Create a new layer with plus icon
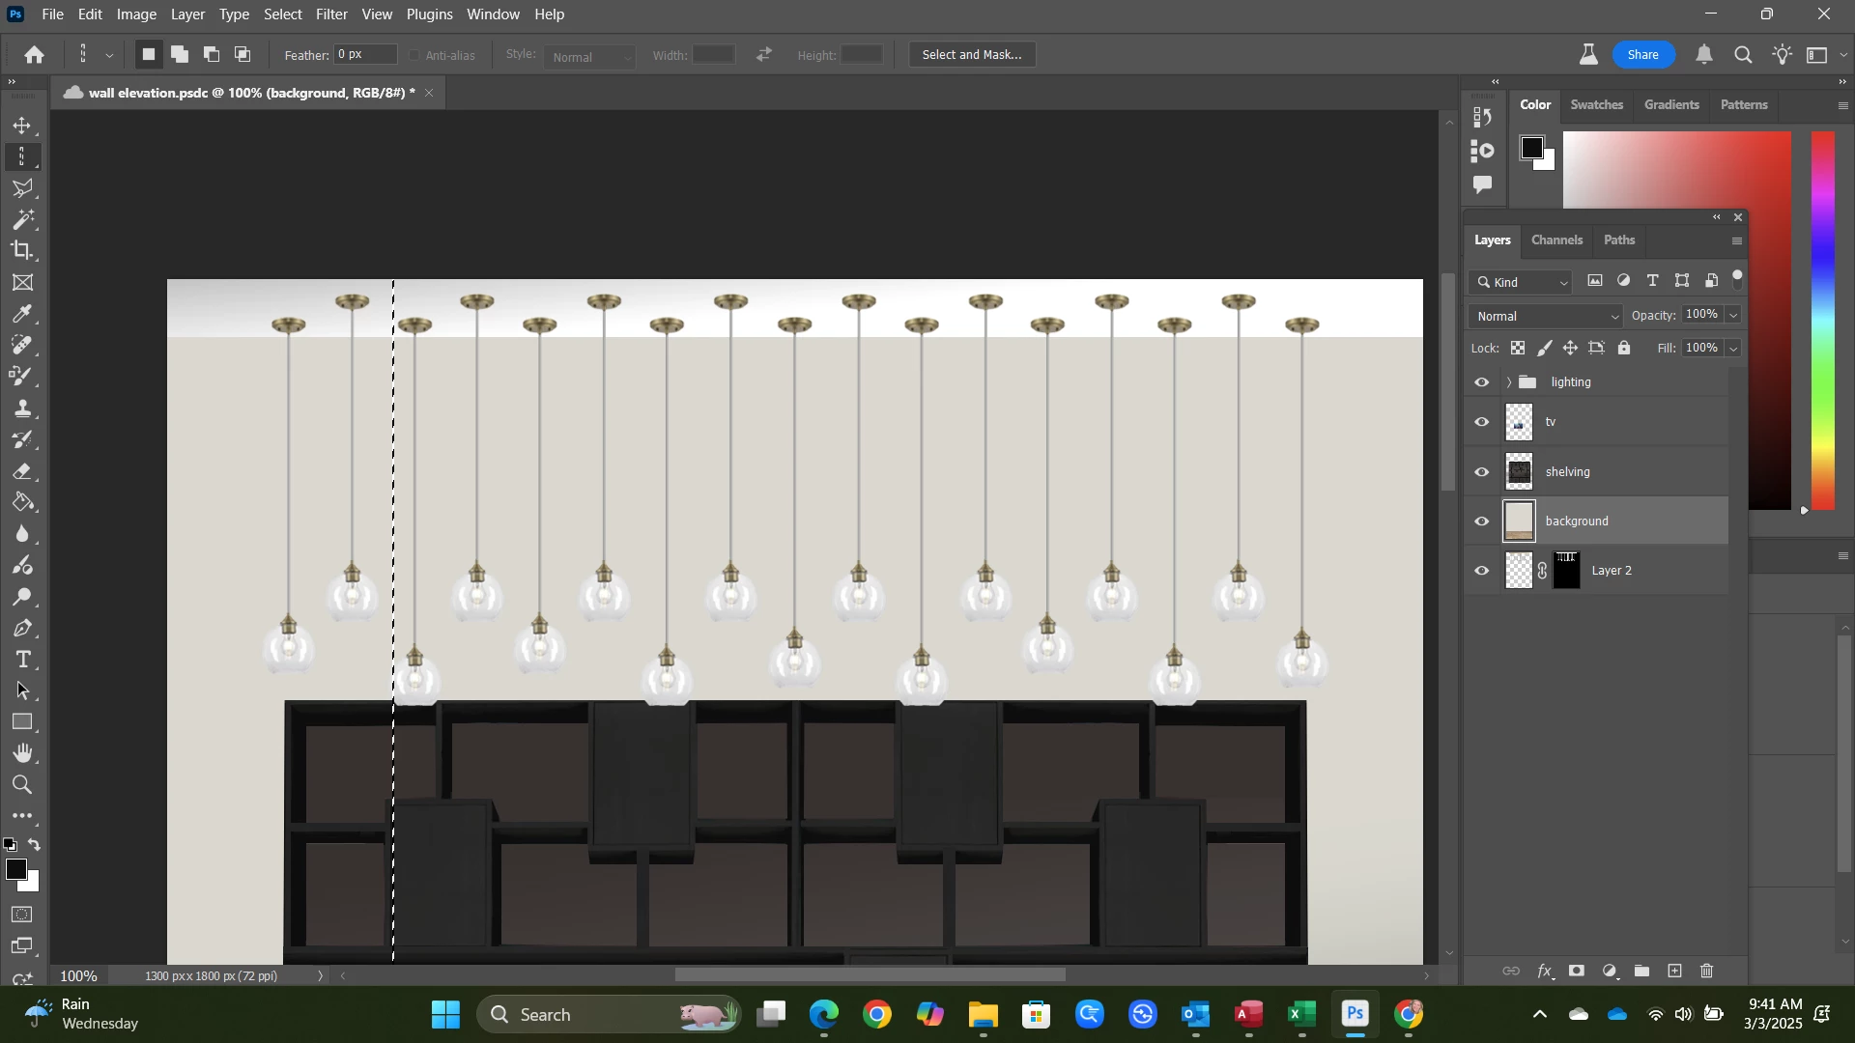This screenshot has height=1043, width=1855. [1675, 972]
